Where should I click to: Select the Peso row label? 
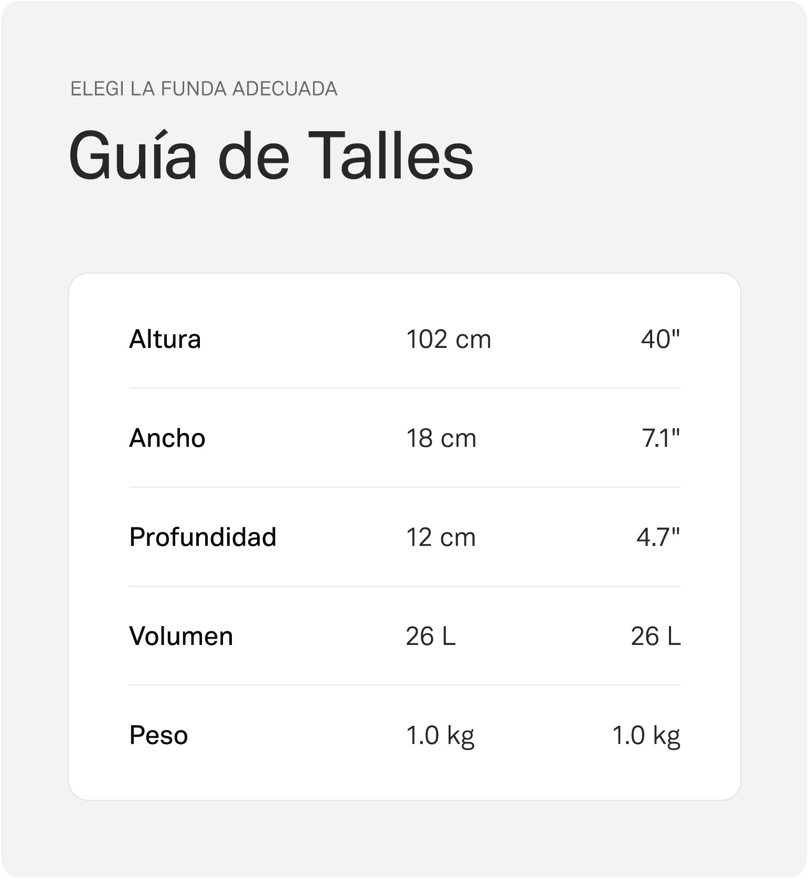coord(158,735)
